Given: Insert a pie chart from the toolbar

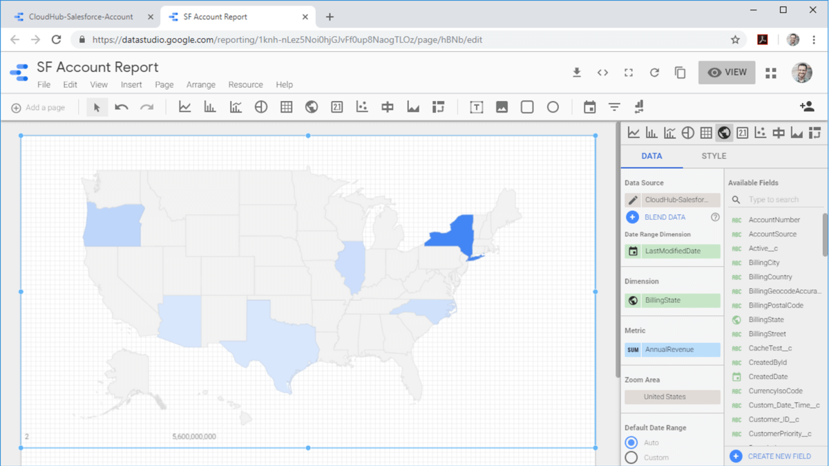Looking at the screenshot, I should 261,107.
